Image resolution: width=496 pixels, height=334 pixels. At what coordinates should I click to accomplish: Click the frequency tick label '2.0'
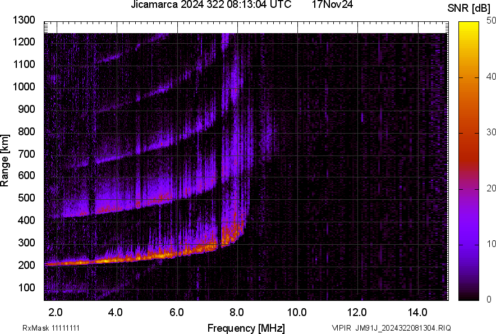[56, 313]
